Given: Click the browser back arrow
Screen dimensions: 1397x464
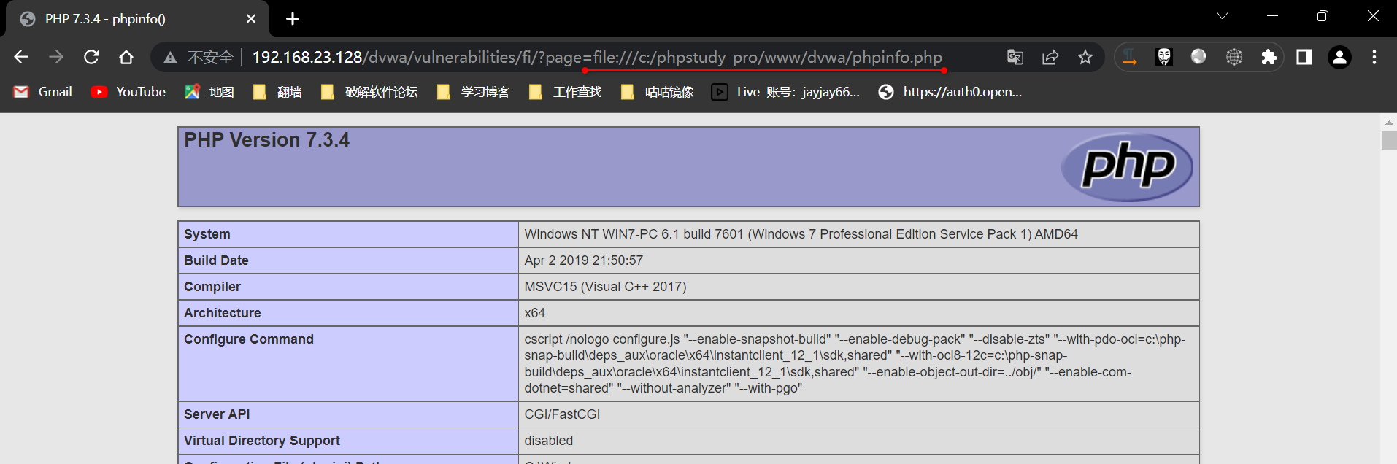Looking at the screenshot, I should [21, 57].
